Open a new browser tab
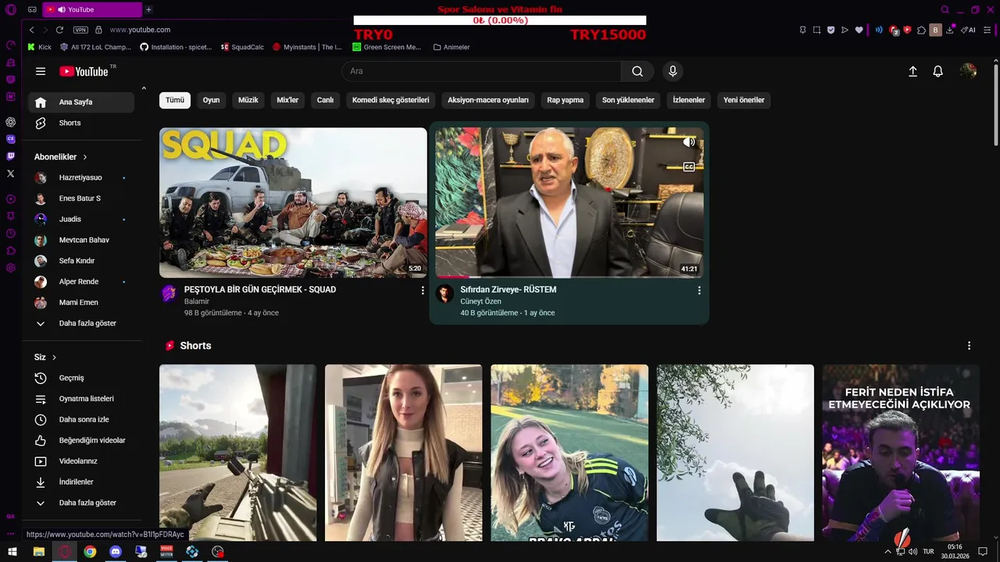1000x562 pixels. click(148, 9)
